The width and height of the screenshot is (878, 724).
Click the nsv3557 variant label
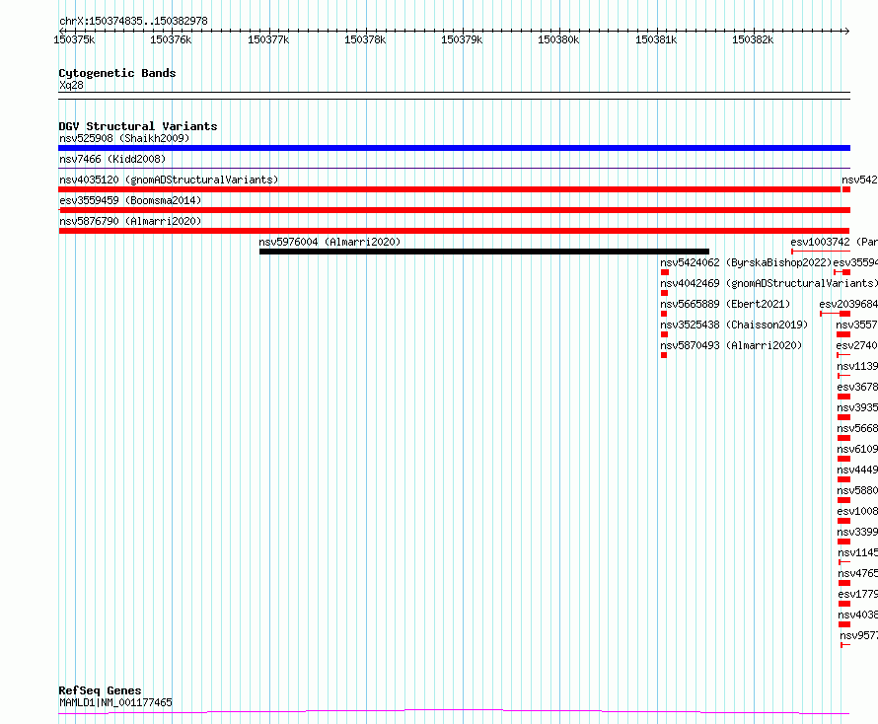pyautogui.click(x=856, y=325)
